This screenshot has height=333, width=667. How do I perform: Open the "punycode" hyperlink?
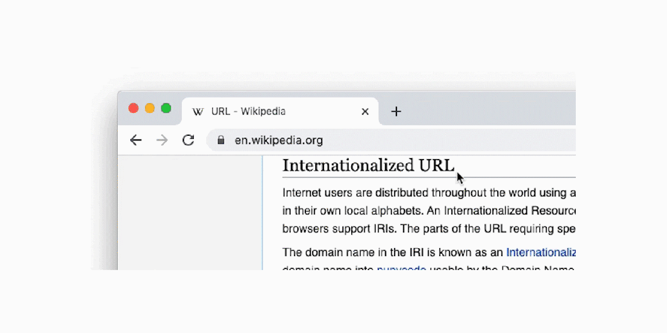(401, 269)
